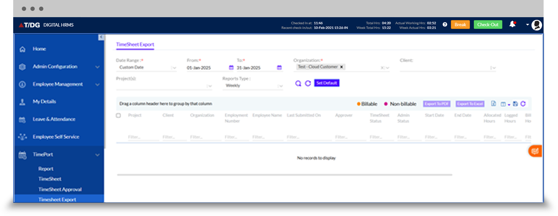Sort by Last Submitted On column header
558x216 pixels.
pos(304,115)
